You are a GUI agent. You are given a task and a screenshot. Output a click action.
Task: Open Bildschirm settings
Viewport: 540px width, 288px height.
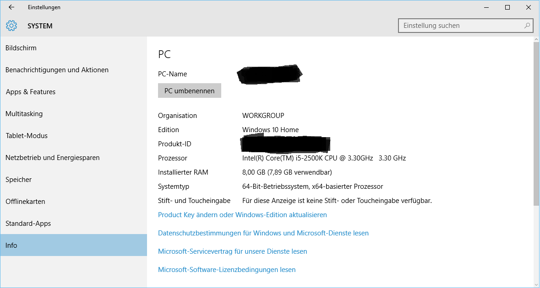point(73,48)
